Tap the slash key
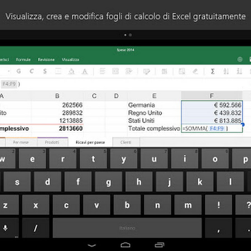The height and width of the screenshot is (251, 251). point(36,228)
